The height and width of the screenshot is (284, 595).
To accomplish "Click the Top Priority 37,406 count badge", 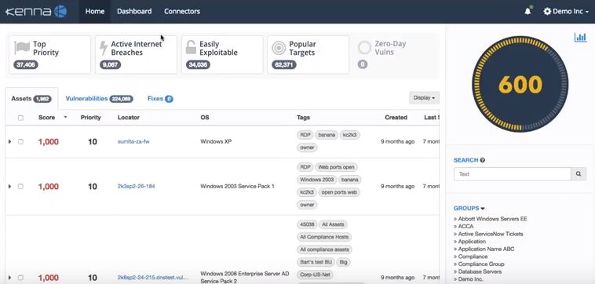I will (26, 65).
